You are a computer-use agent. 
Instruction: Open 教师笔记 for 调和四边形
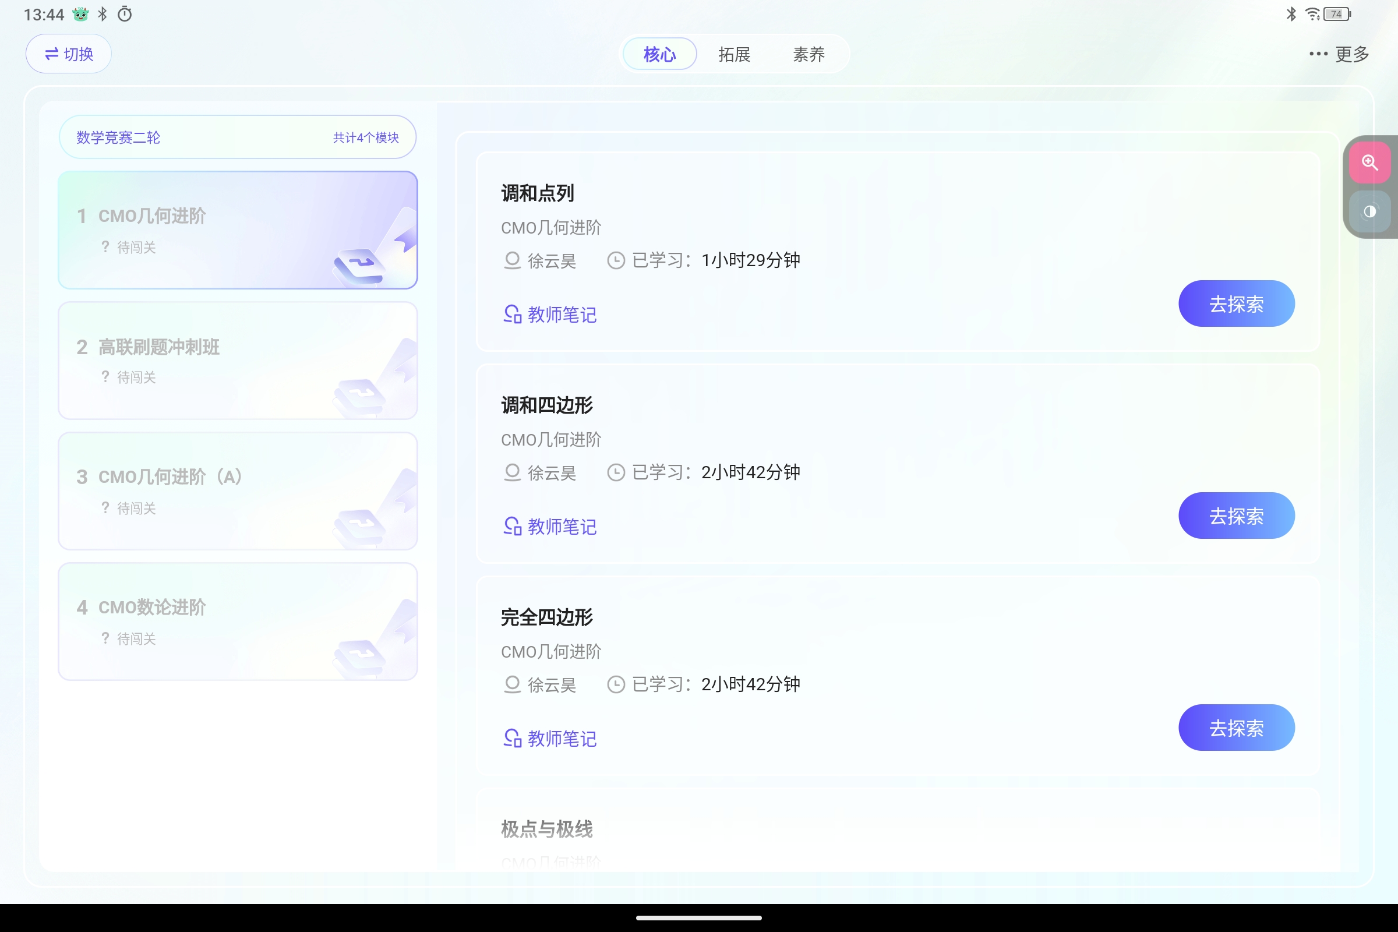[x=550, y=527]
